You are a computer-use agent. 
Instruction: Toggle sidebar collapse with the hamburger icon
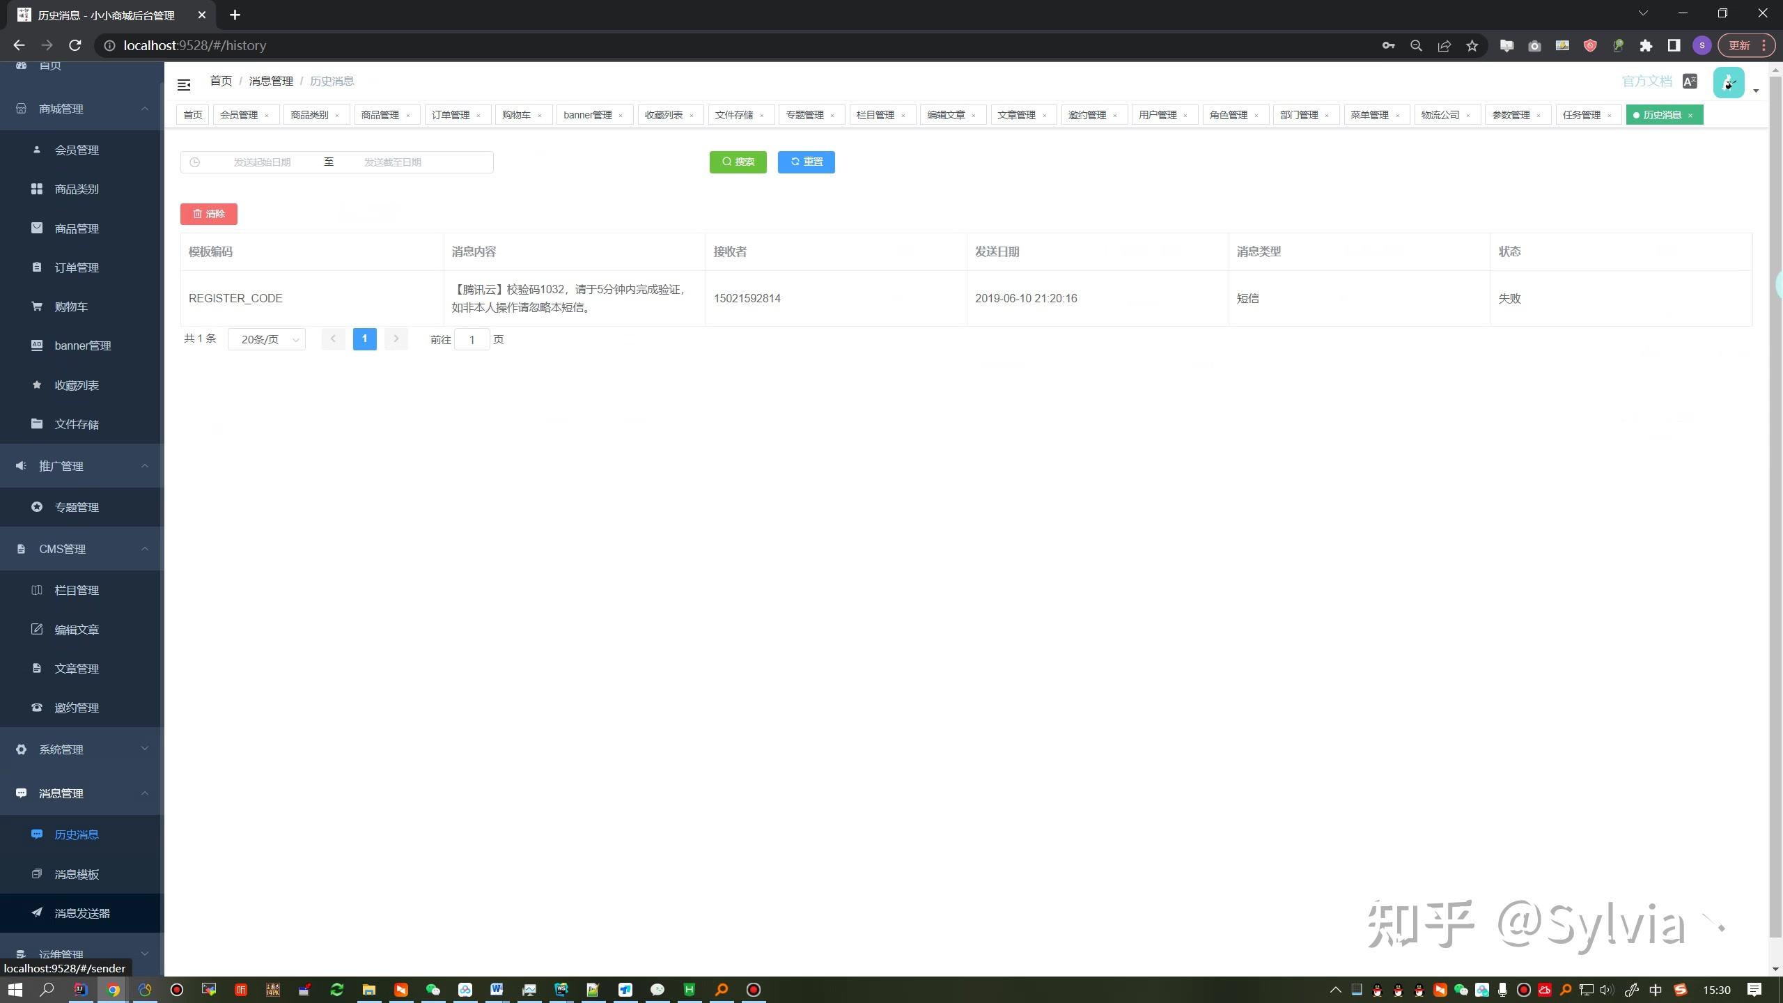coord(184,84)
